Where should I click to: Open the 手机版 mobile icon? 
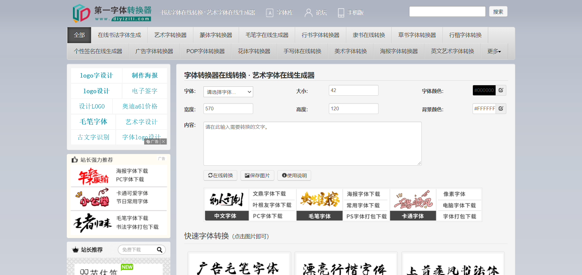click(341, 13)
